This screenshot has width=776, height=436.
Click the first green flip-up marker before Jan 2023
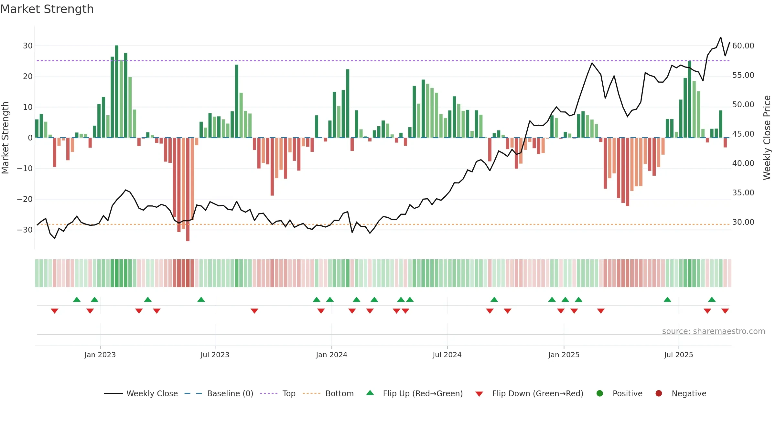(77, 299)
